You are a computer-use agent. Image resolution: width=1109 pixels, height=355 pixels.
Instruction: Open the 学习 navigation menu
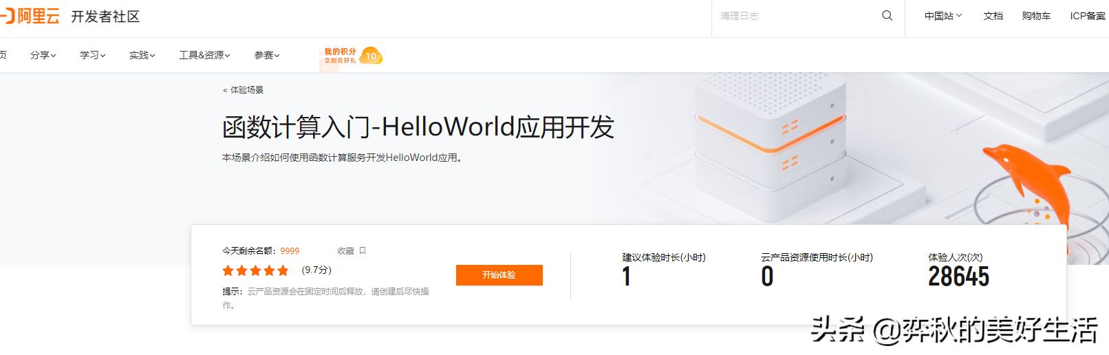coord(92,55)
